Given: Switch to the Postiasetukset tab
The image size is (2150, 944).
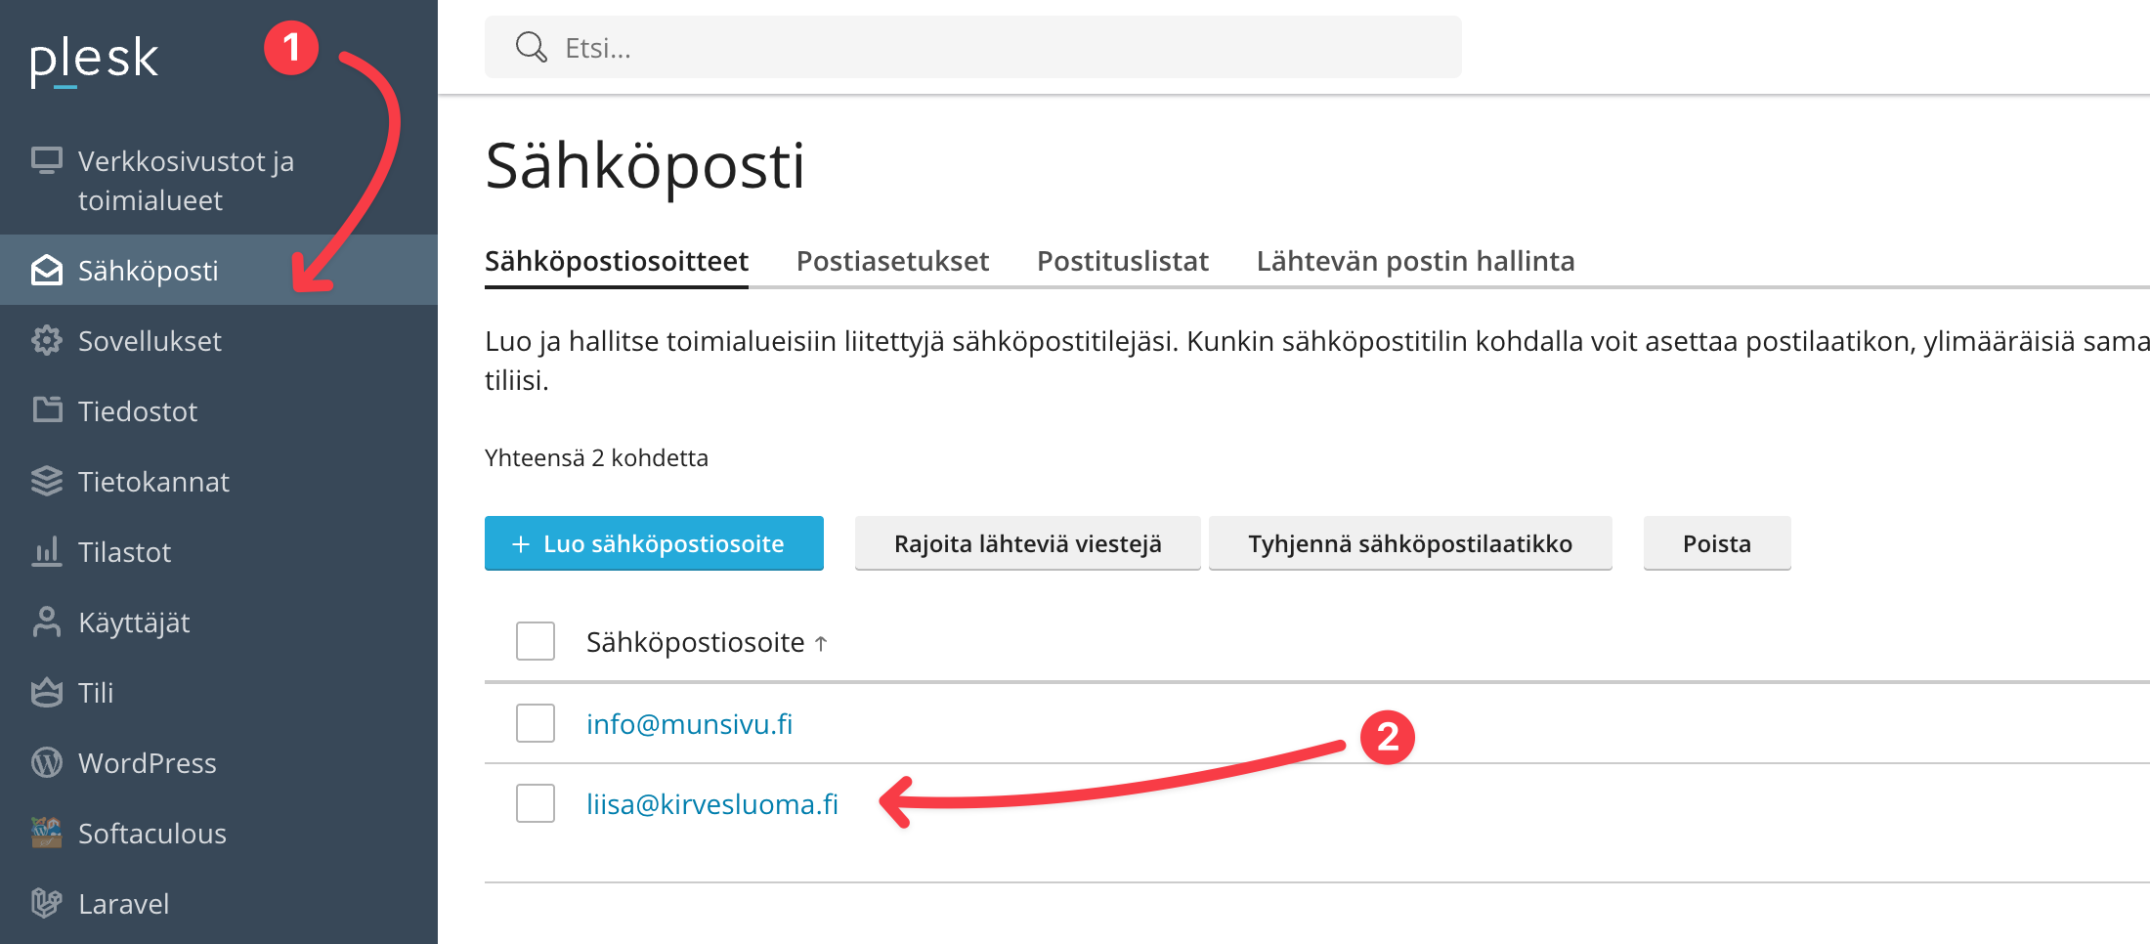Looking at the screenshot, I should (892, 261).
